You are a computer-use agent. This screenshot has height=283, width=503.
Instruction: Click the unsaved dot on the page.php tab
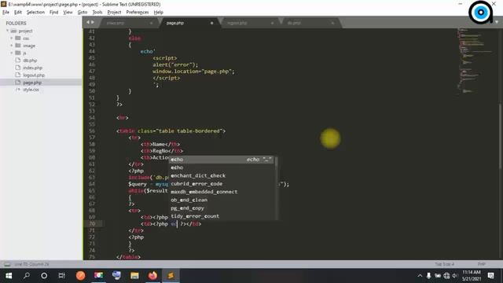(211, 23)
